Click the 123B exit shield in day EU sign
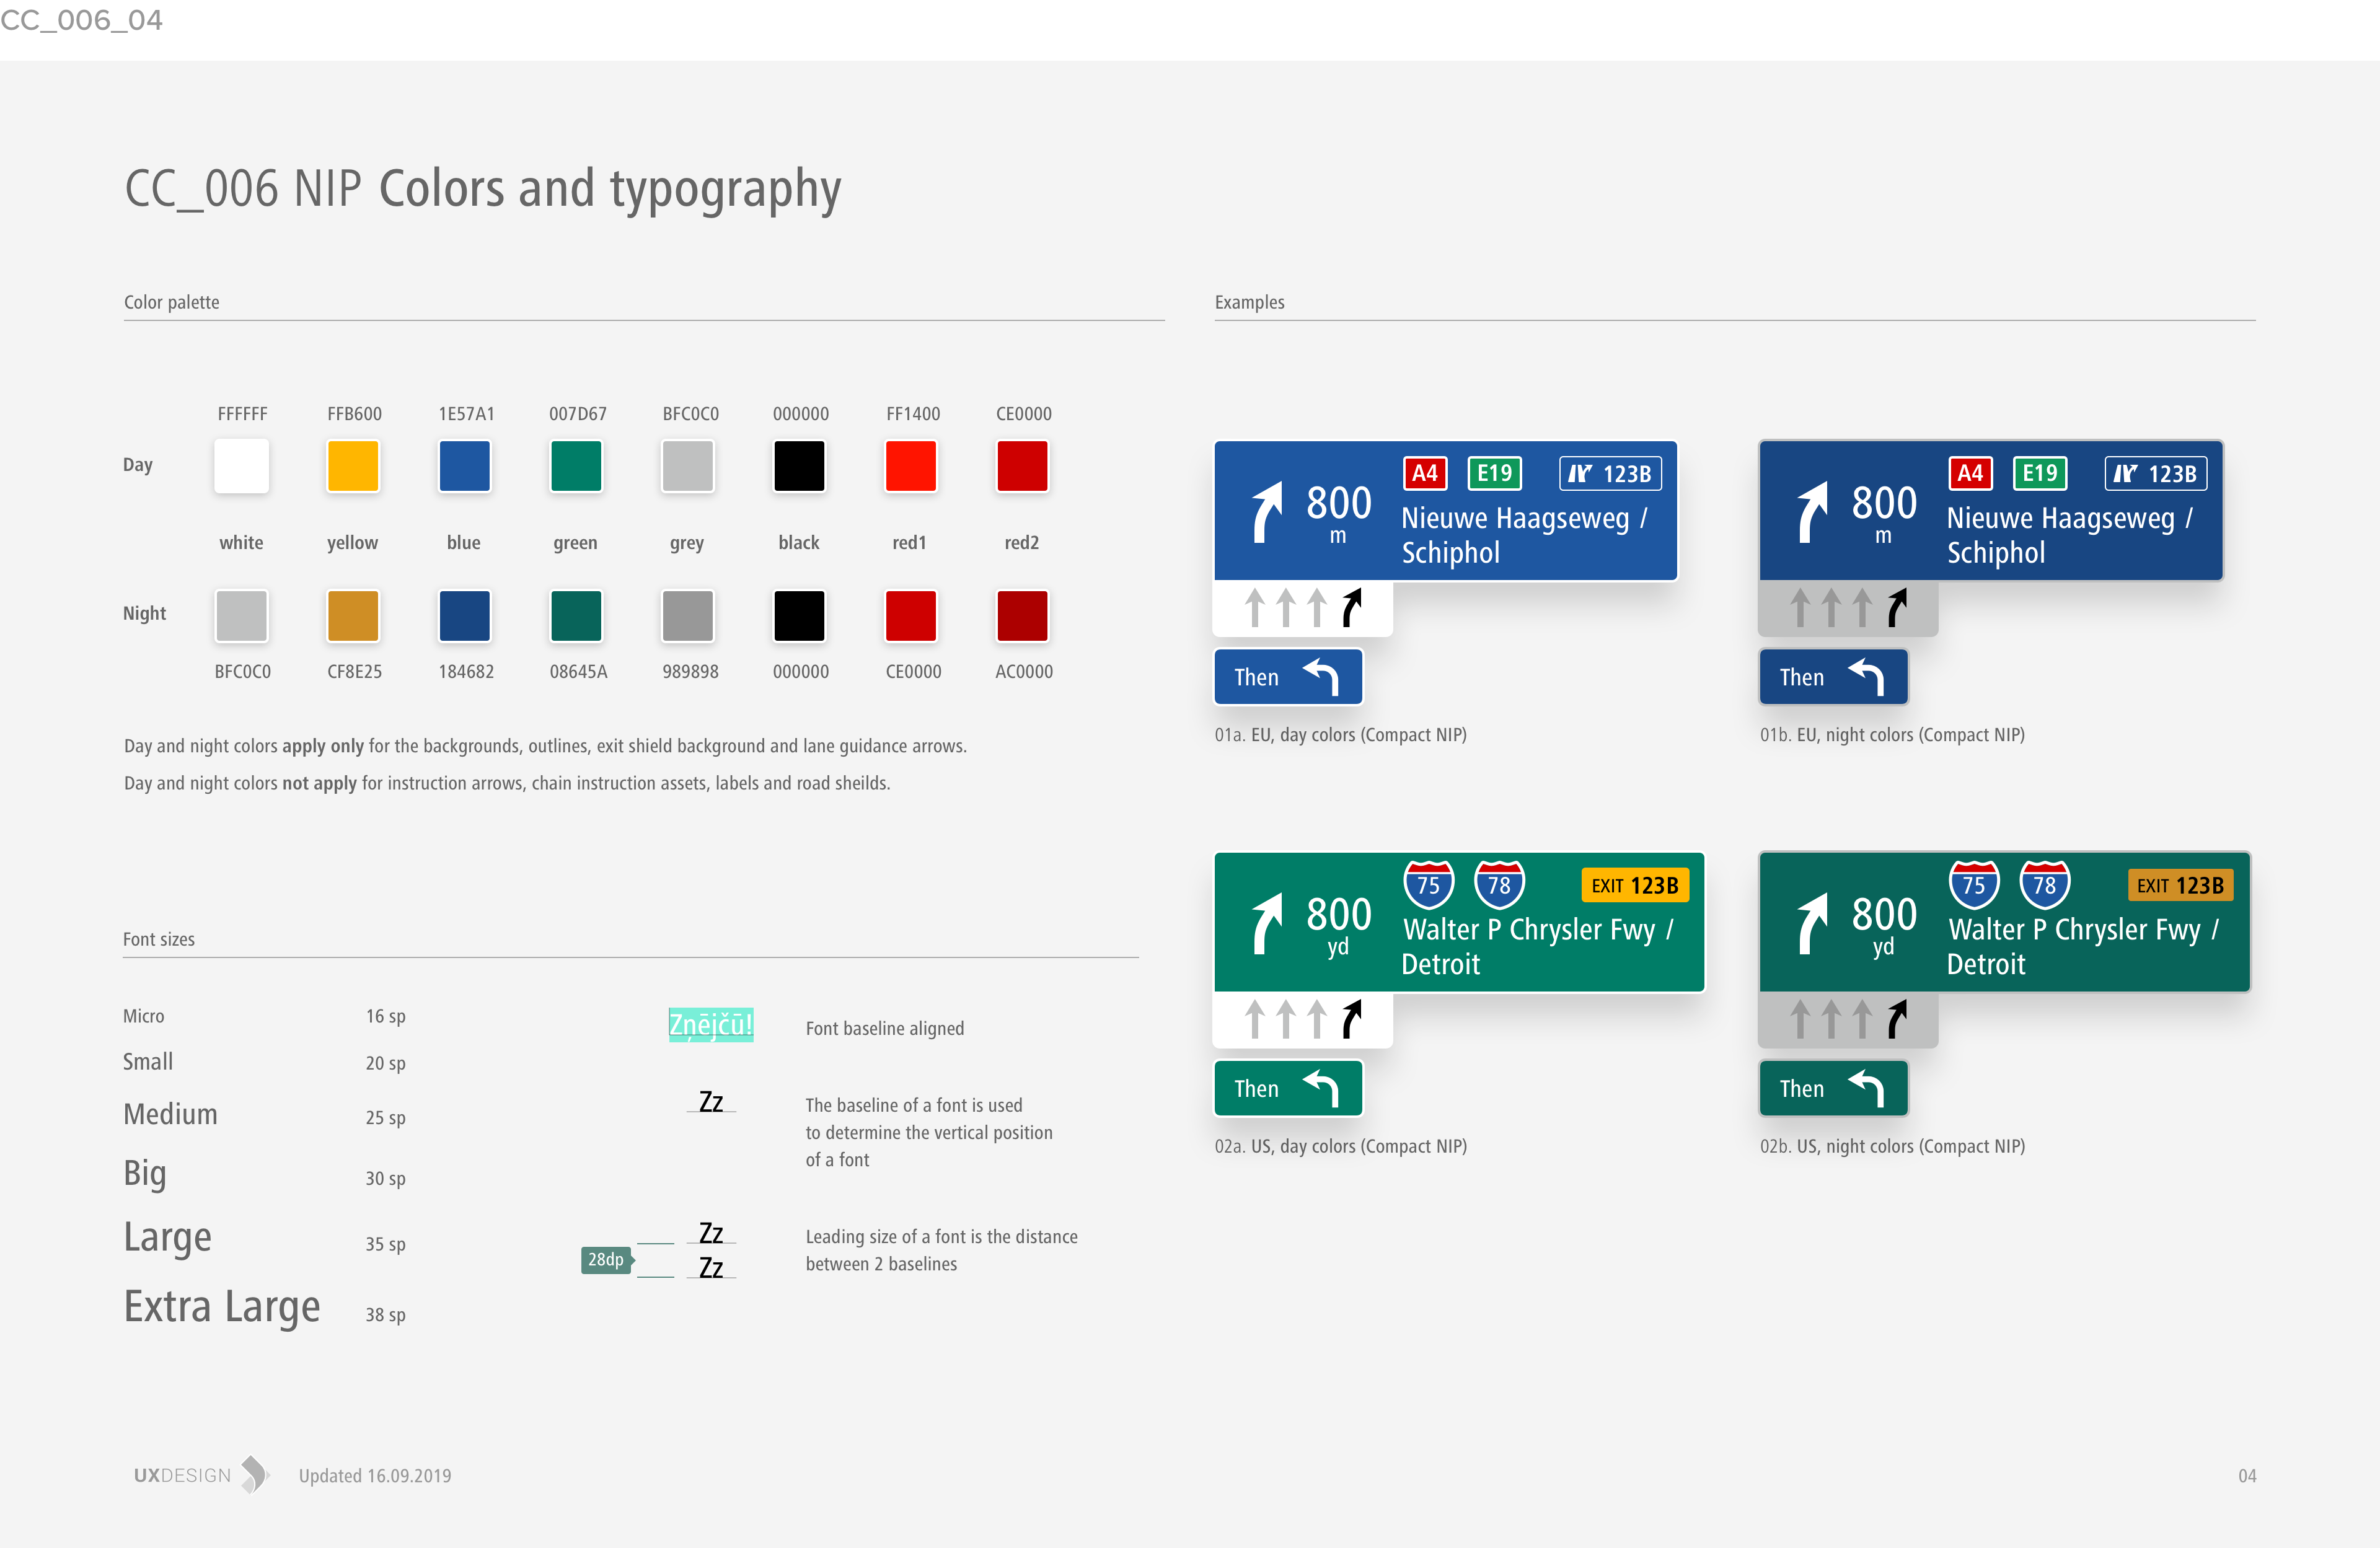Screen dimensions: 2380x1548 tap(1610, 474)
